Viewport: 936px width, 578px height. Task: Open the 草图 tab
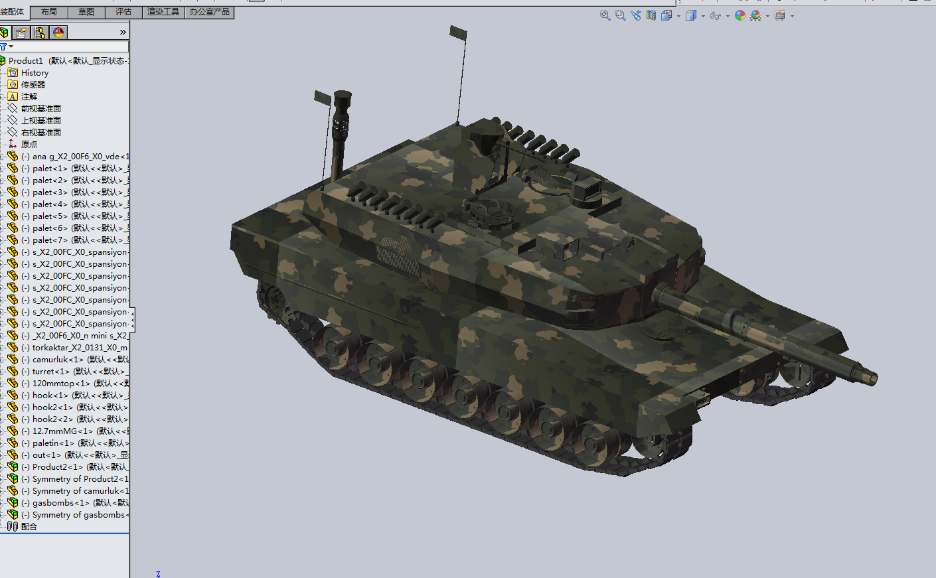86,12
